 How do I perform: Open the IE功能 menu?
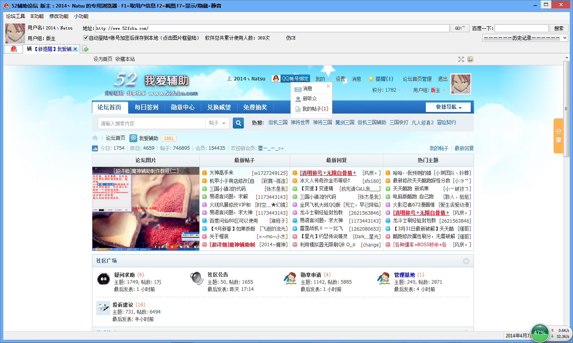click(37, 16)
